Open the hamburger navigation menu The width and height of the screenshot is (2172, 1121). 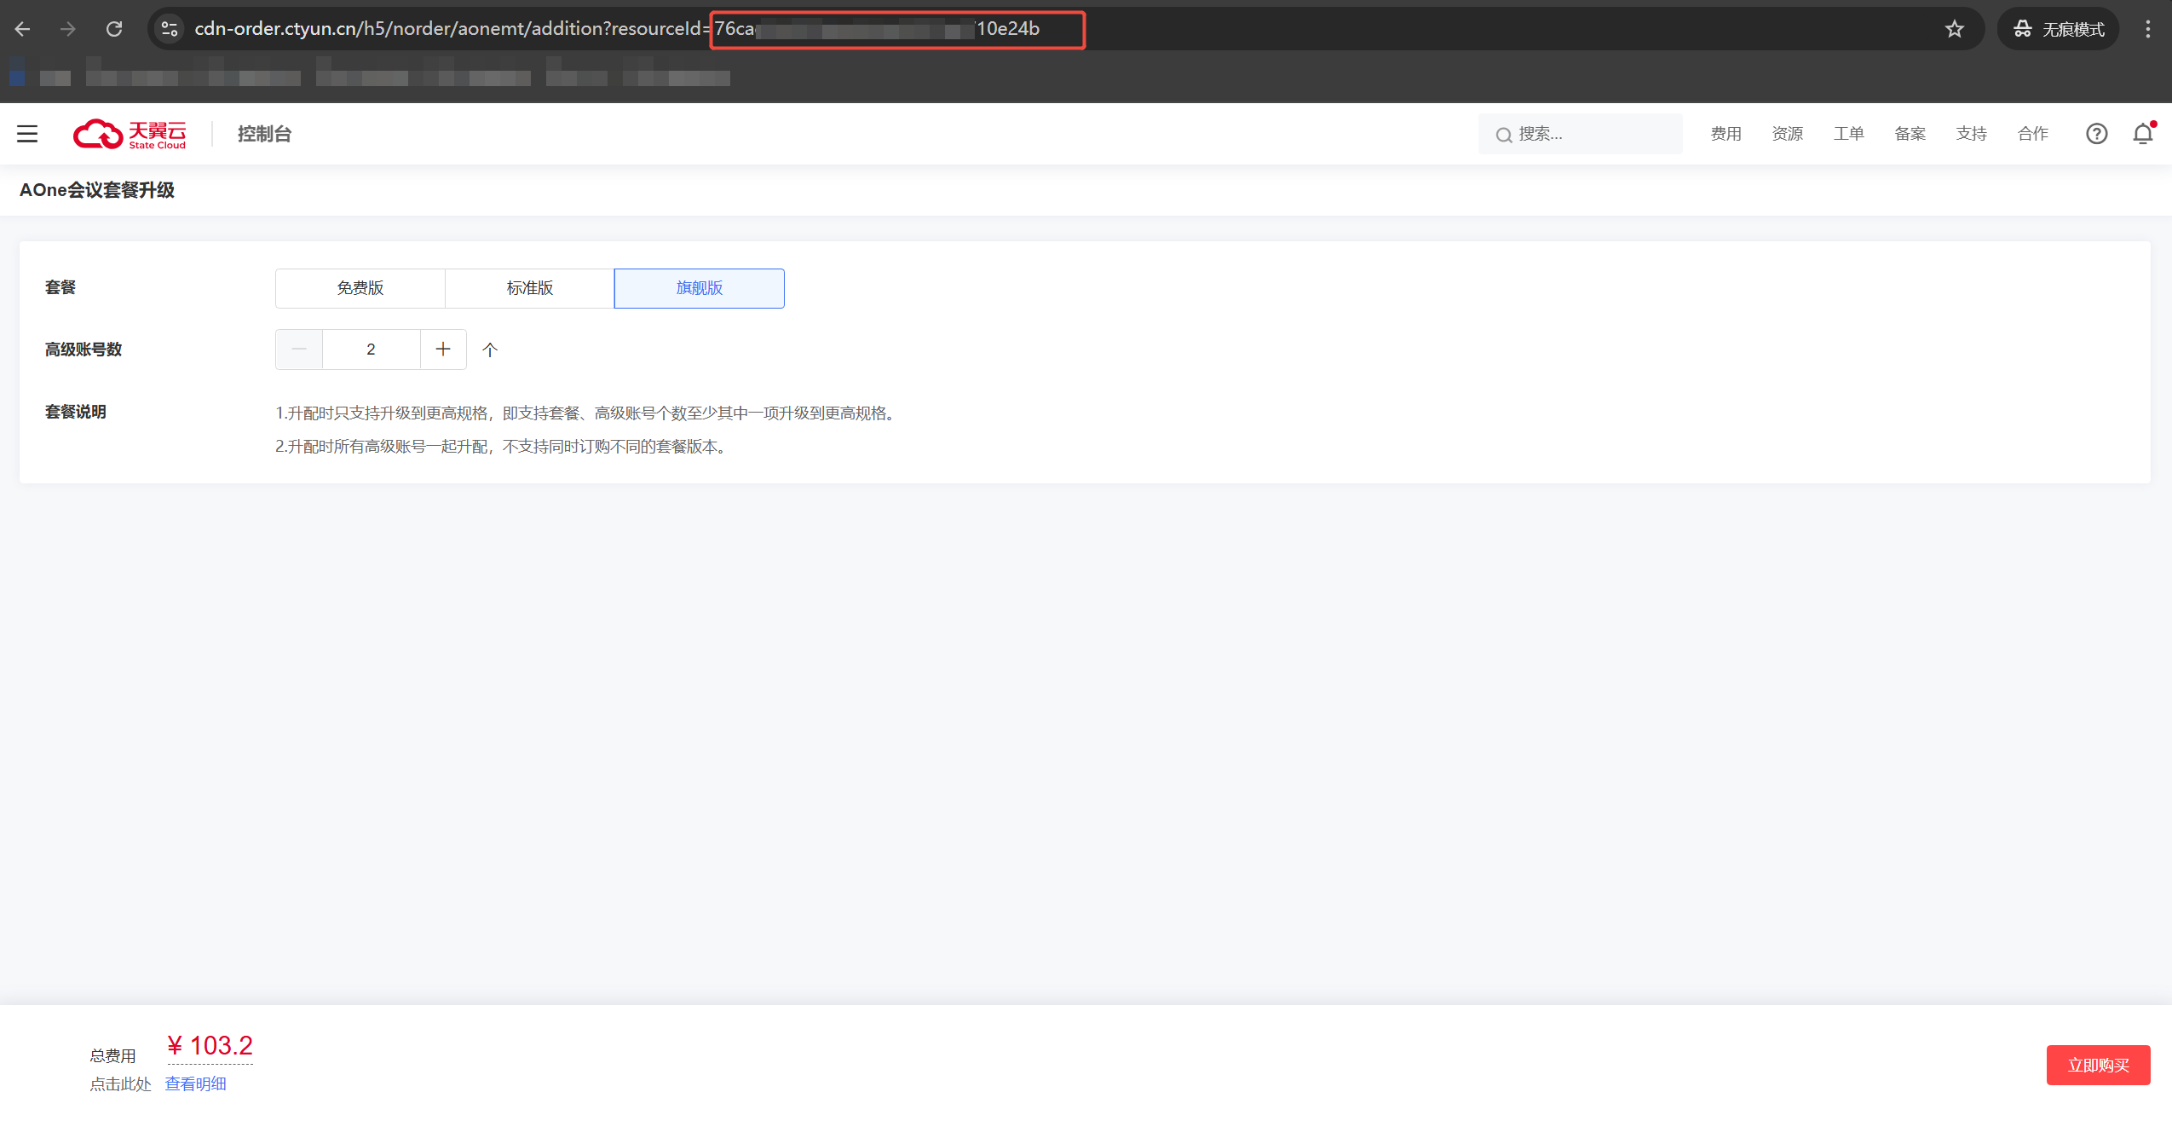[x=27, y=134]
